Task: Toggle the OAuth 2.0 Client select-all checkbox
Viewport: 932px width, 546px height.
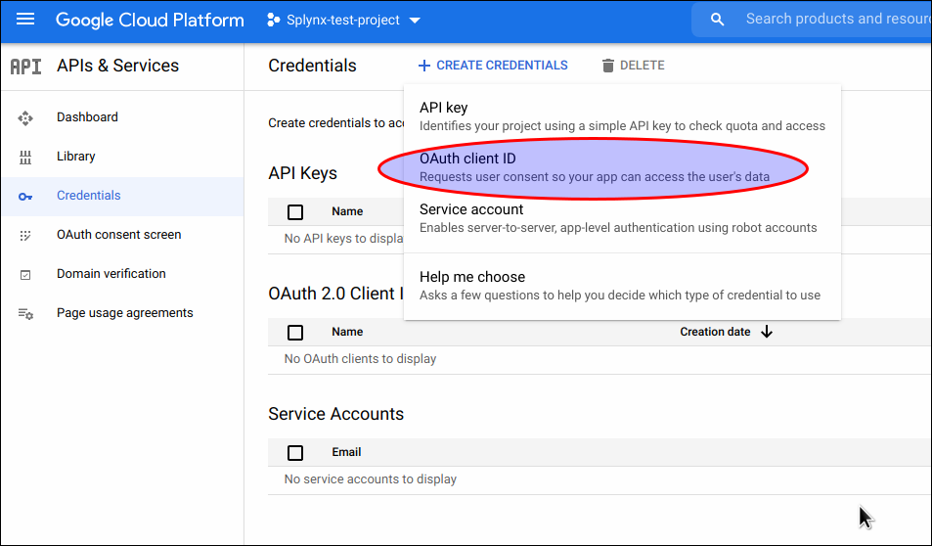Action: (x=295, y=333)
